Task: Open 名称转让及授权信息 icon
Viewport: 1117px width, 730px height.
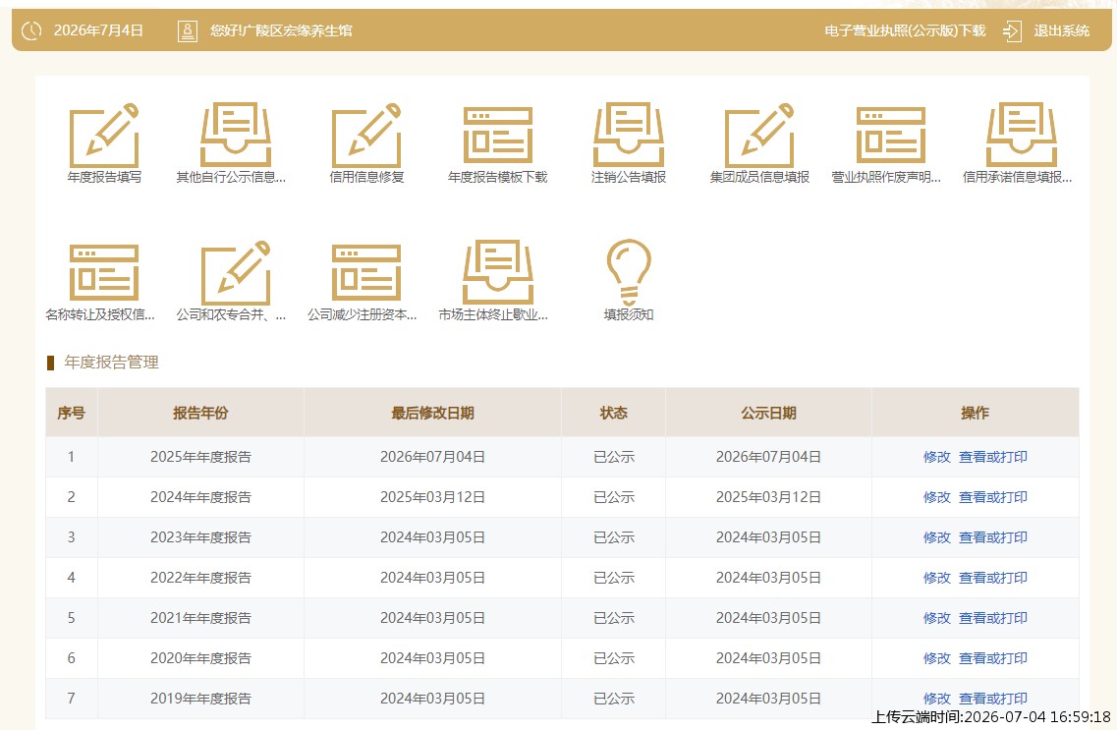Action: (104, 273)
